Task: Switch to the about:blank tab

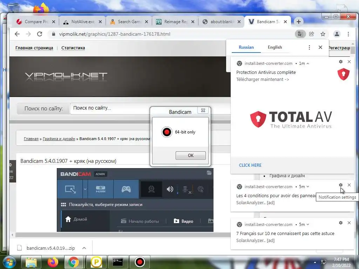Action: [x=222, y=22]
